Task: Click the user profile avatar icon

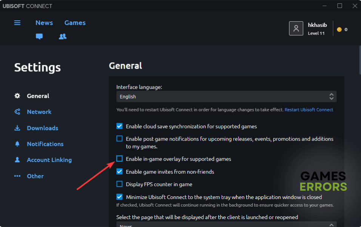Action: click(x=296, y=28)
